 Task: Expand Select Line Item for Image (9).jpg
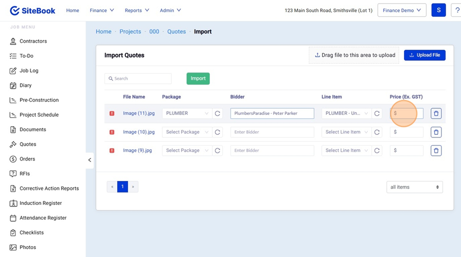tap(346, 151)
